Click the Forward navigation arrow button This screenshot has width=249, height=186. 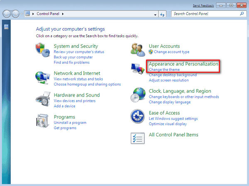[x=16, y=14]
